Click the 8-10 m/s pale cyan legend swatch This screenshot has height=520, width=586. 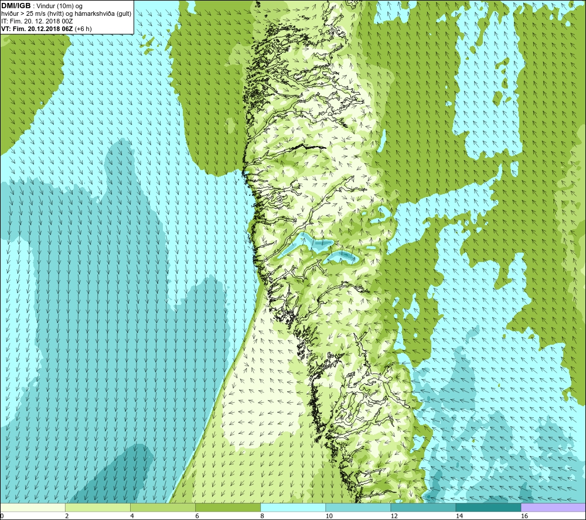coord(293,507)
